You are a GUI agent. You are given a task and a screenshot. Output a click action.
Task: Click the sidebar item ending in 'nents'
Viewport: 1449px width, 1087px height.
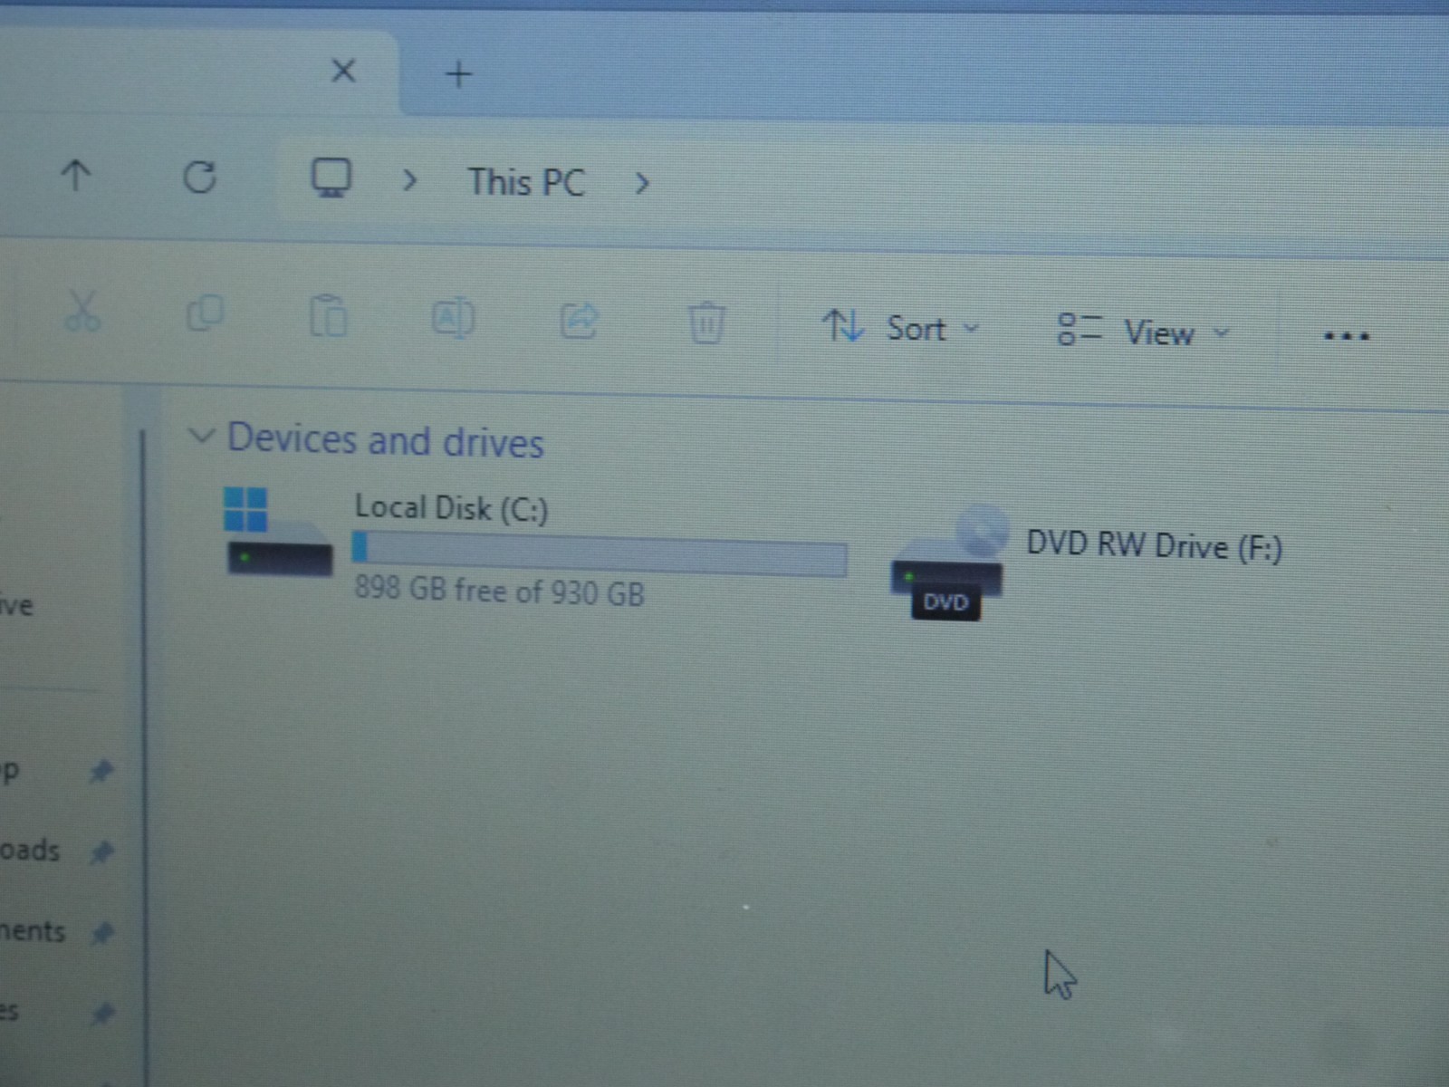(x=33, y=930)
